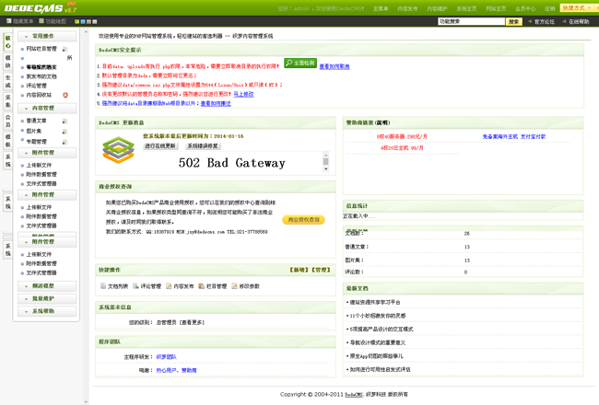Open the [查看更多] link
The width and height of the screenshot is (599, 405).
pos(192,322)
